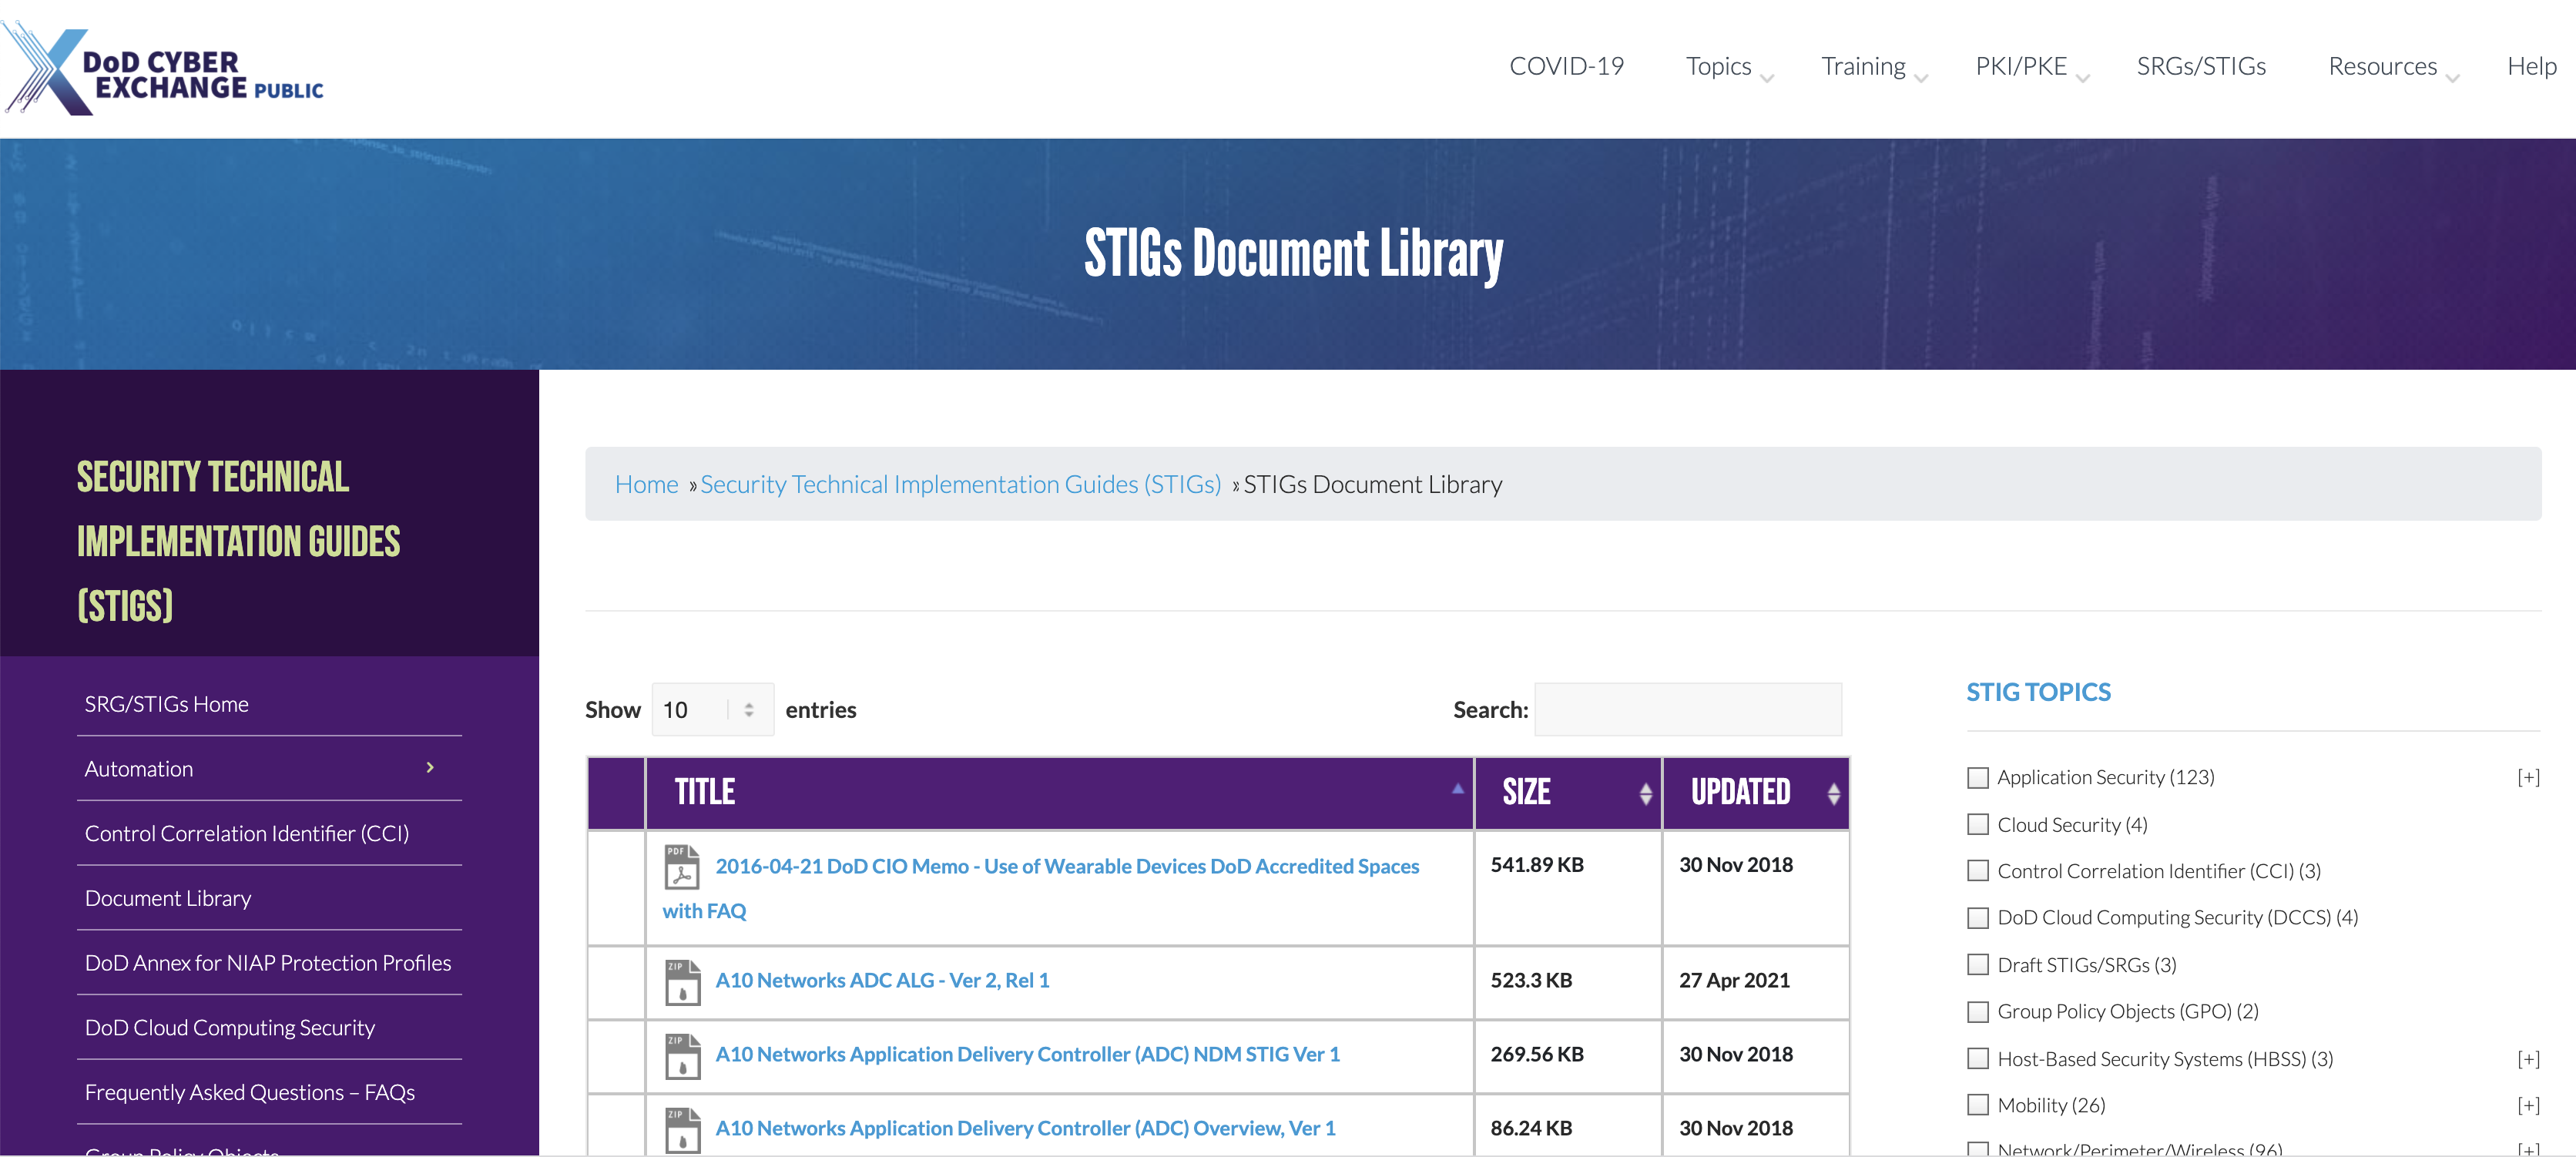Image resolution: width=2576 pixels, height=1157 pixels.
Task: Sort by Size using the column arrows
Action: (1645, 794)
